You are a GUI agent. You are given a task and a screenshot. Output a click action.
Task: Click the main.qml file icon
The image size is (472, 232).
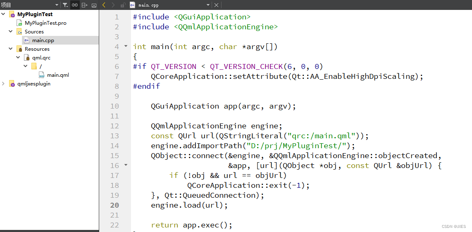[42, 75]
